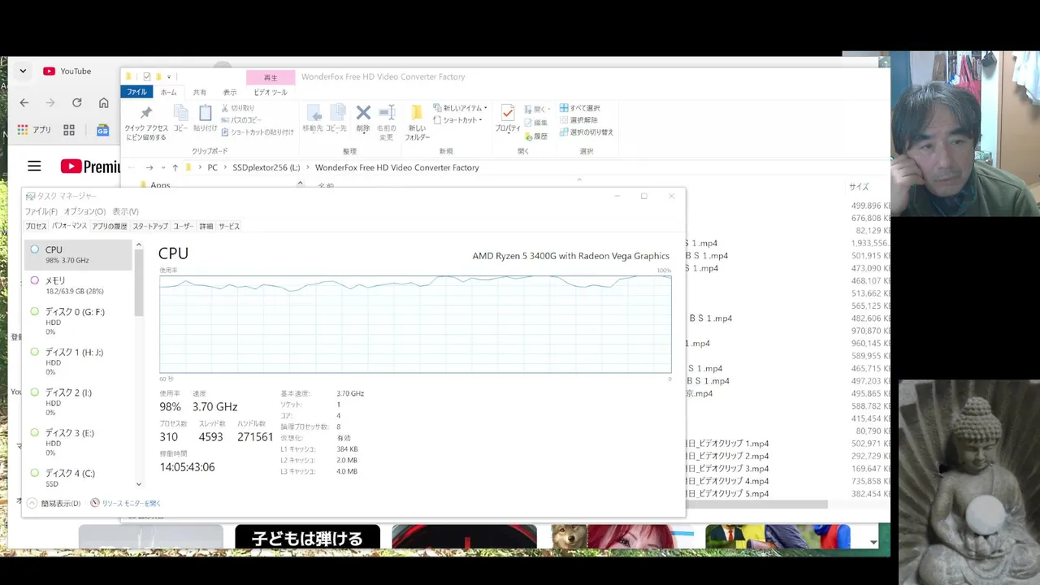Screen dimensions: 1040x585
Task: Click サイズ (Size) column header in Explorer
Action: (x=859, y=187)
